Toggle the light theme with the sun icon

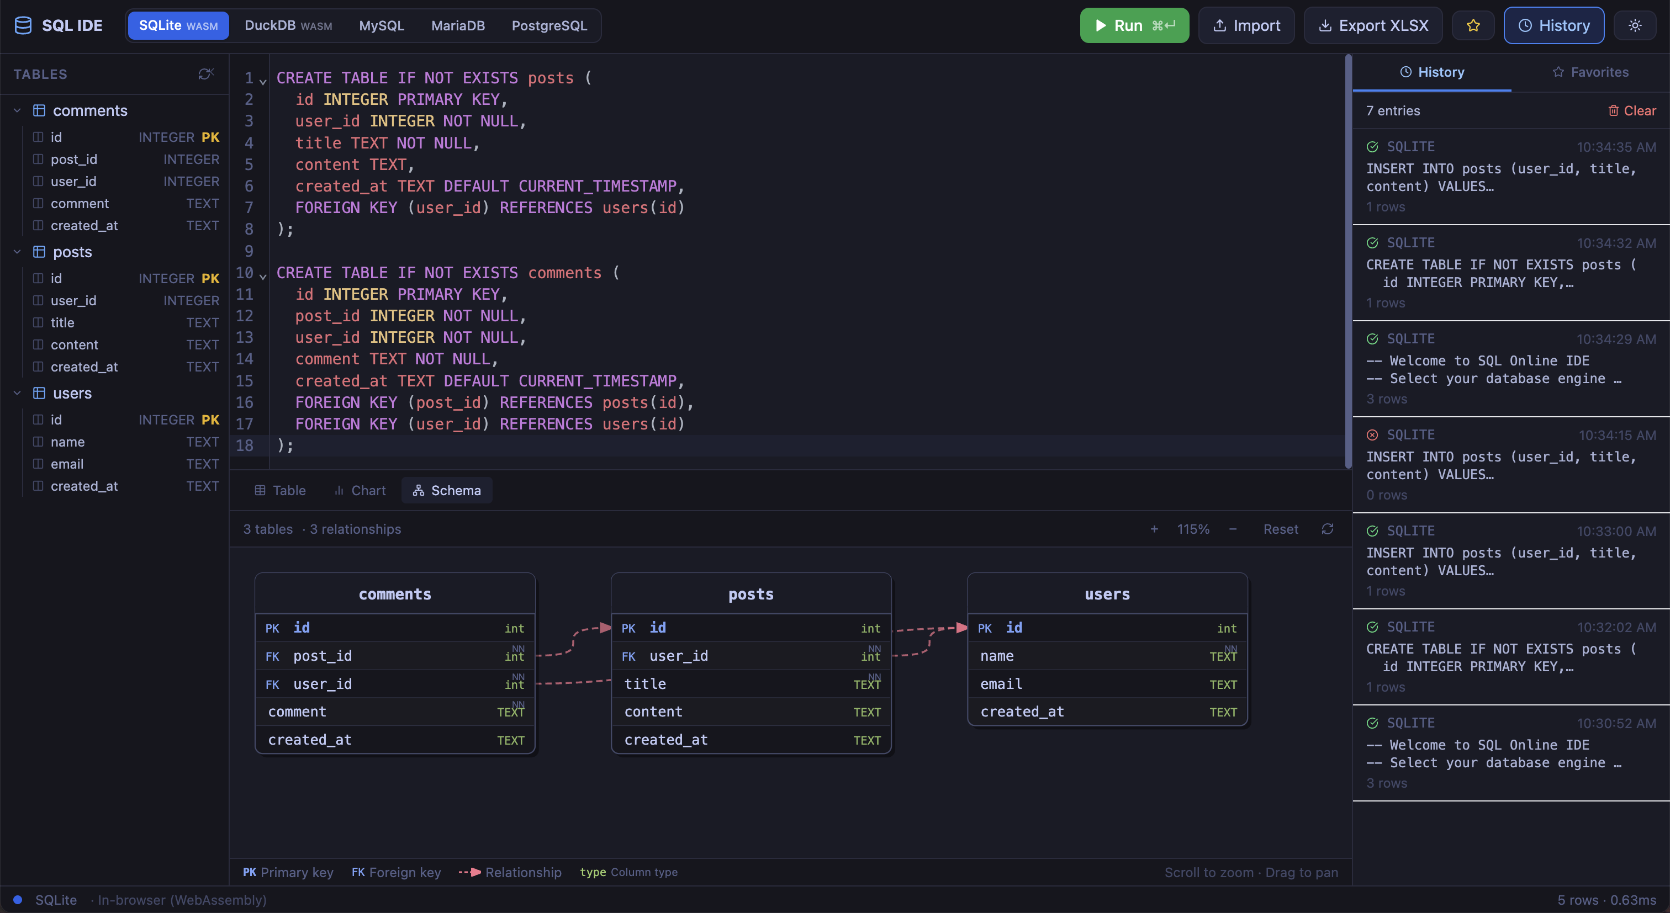click(x=1636, y=25)
